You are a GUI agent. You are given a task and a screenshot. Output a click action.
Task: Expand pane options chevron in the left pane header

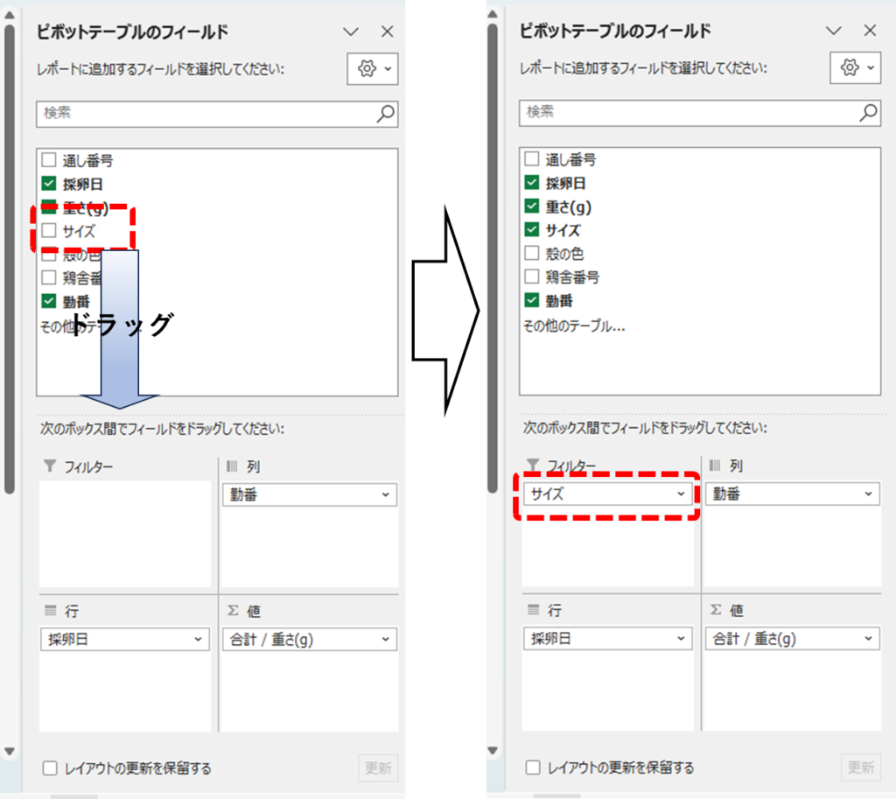tap(351, 32)
